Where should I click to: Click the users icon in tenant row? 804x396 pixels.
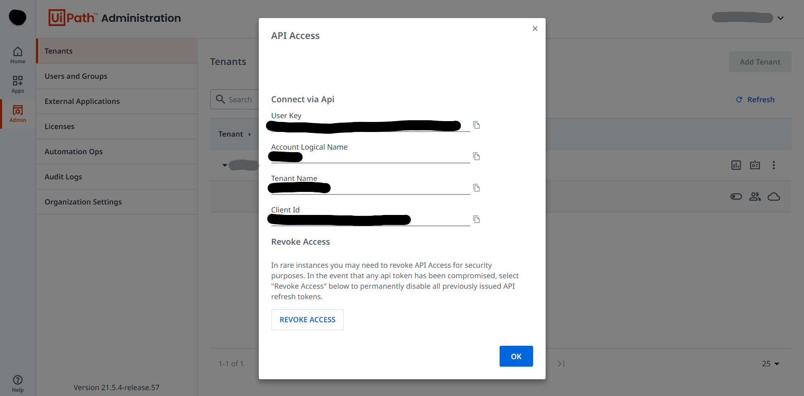755,197
